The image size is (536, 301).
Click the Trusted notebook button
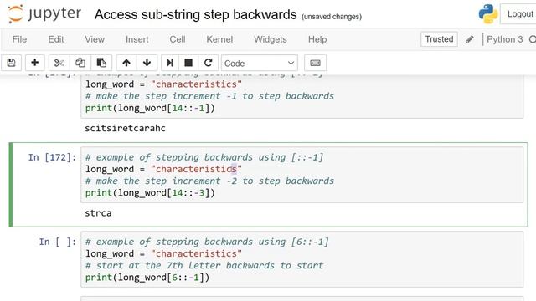[439, 39]
